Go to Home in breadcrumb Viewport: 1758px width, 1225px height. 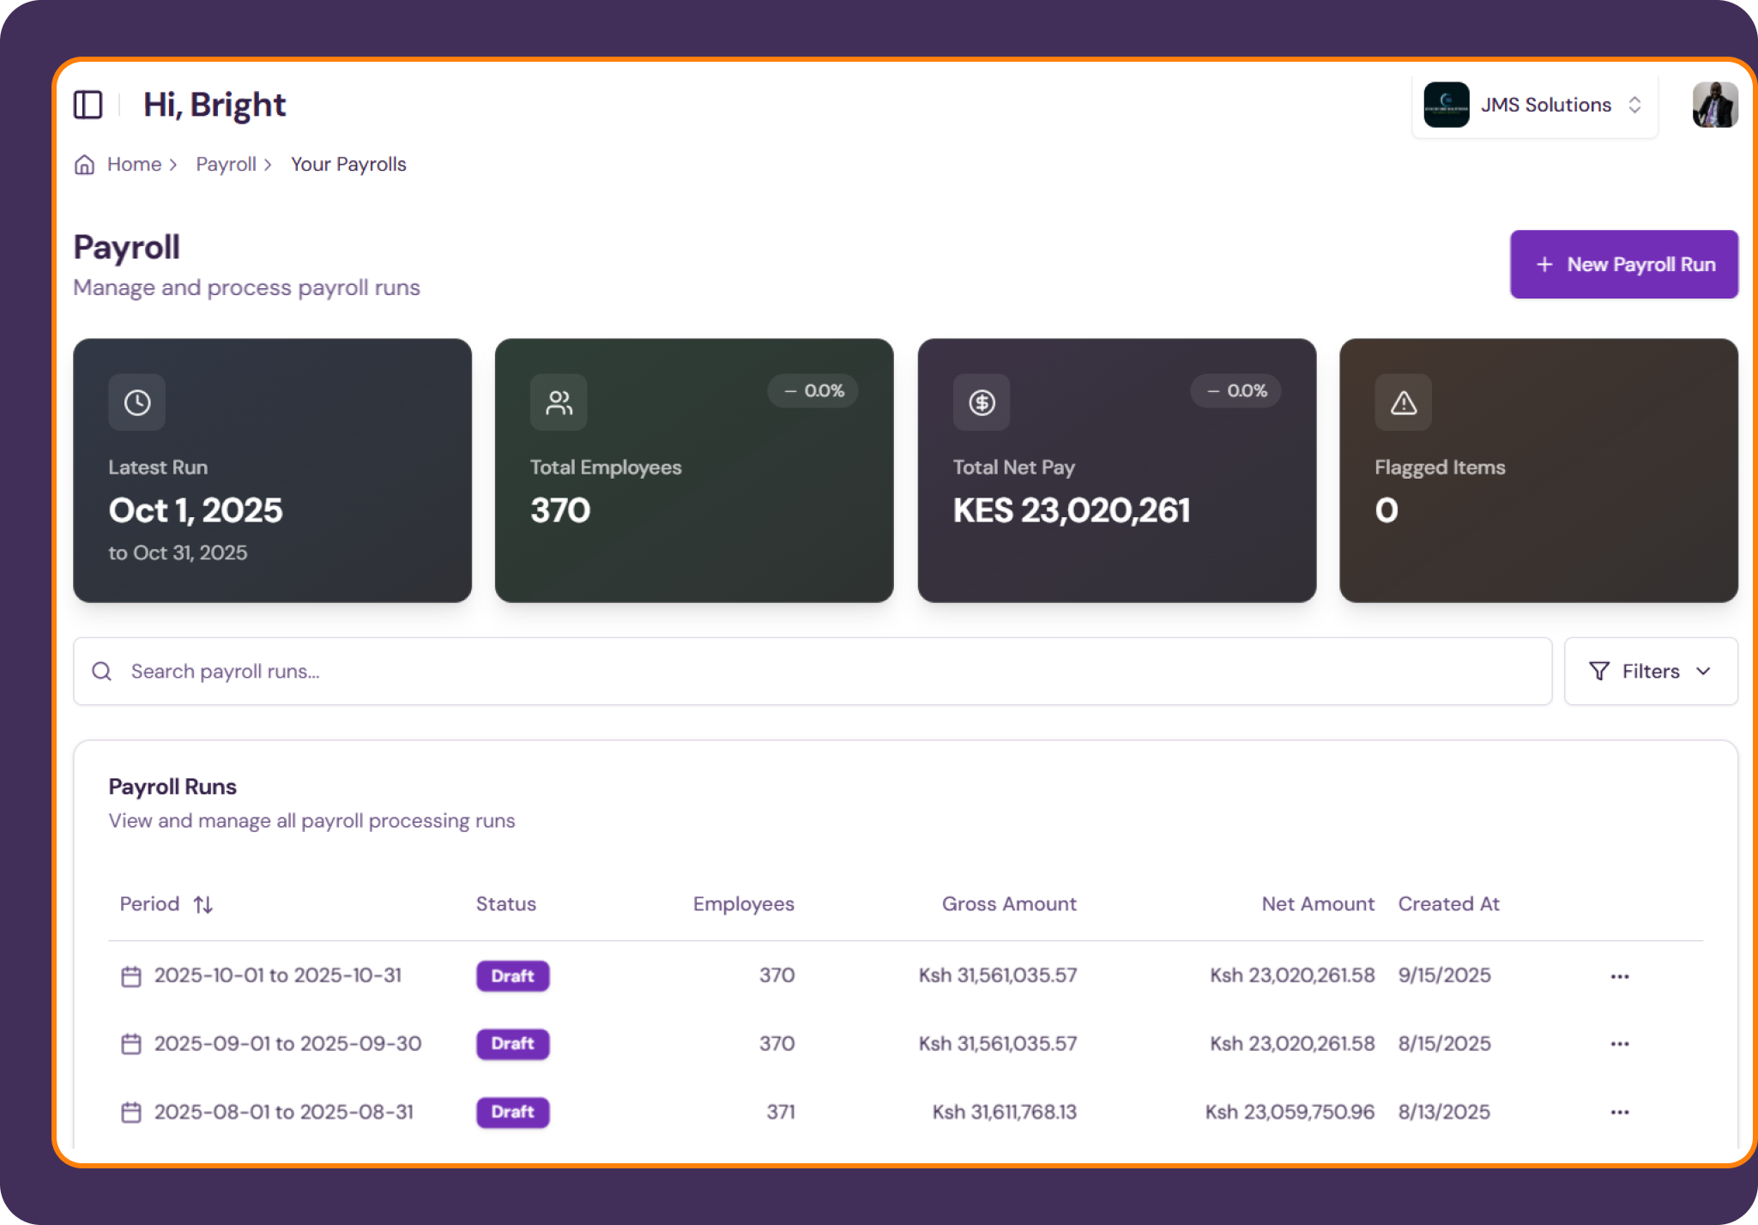(x=134, y=165)
